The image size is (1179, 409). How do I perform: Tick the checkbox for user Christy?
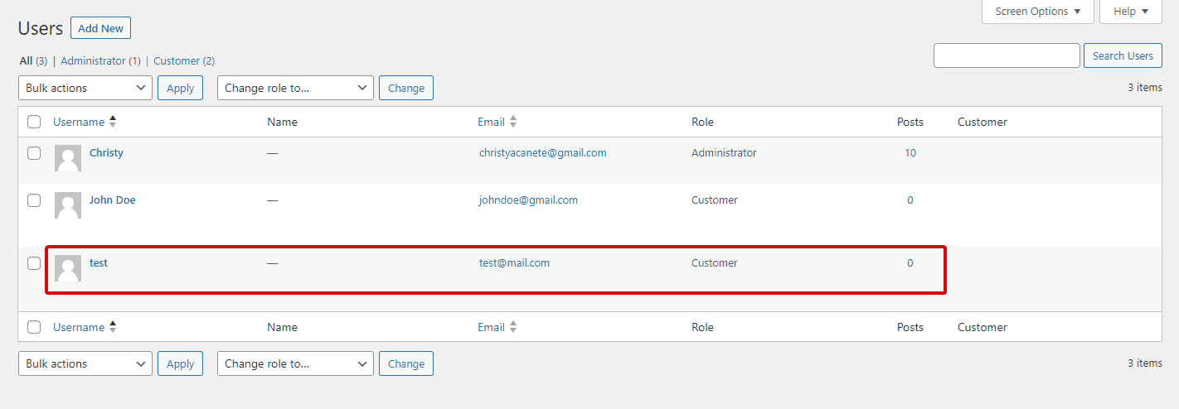point(34,153)
